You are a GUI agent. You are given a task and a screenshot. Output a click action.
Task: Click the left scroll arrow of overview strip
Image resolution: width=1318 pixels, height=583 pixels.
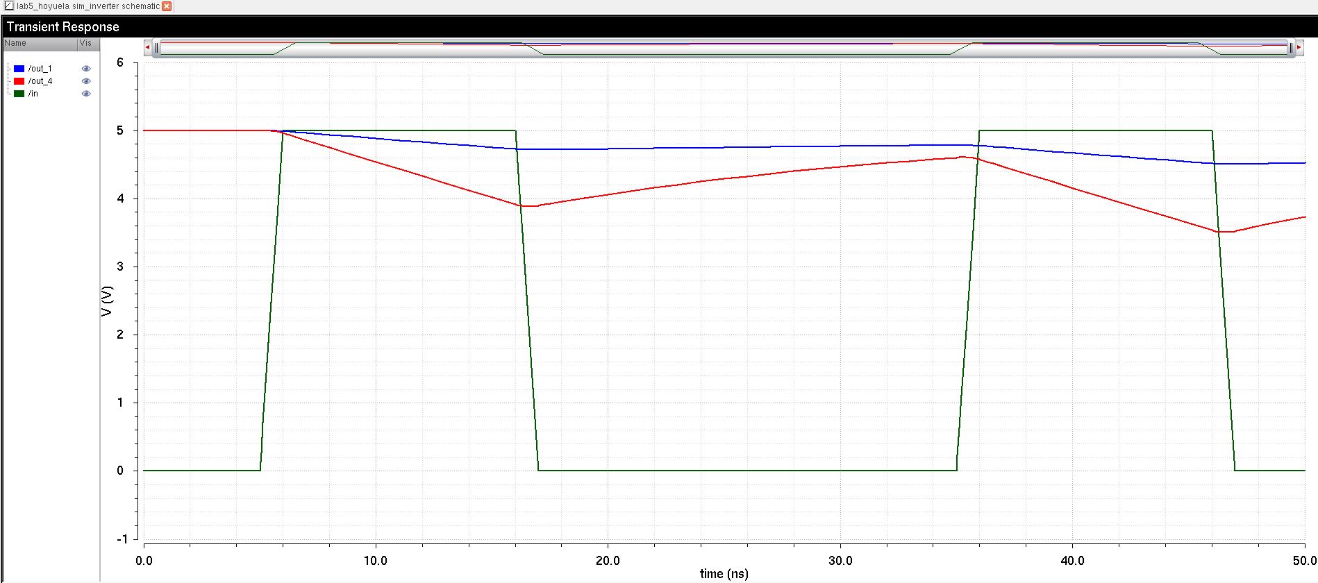(x=148, y=47)
